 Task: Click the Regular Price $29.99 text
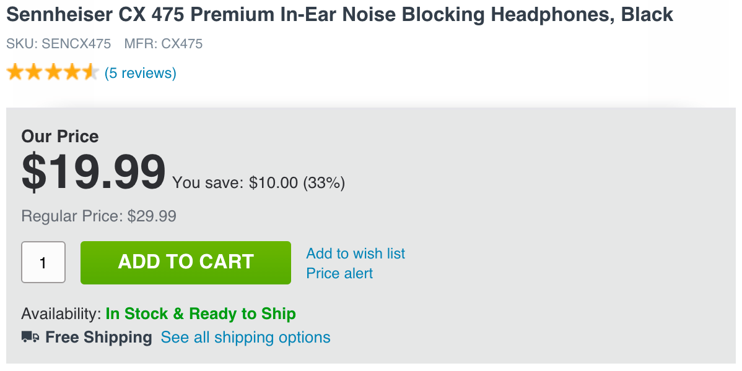click(98, 216)
